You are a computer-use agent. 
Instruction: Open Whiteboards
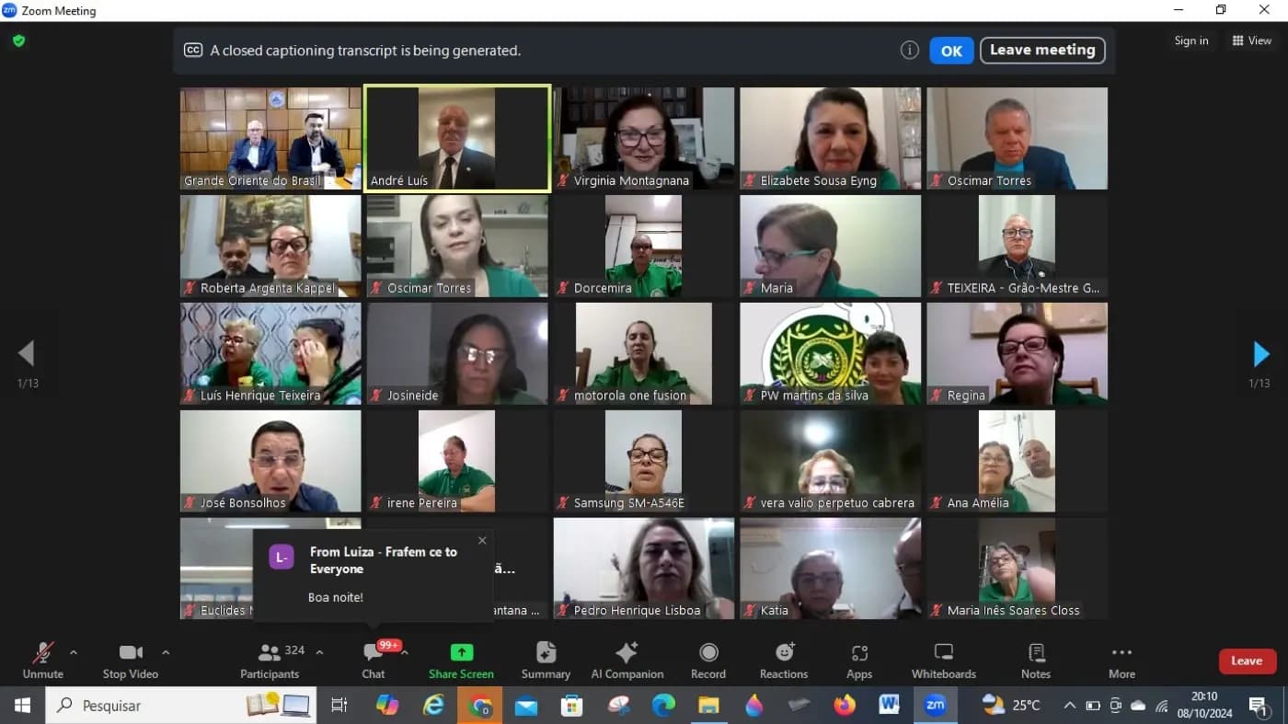pyautogui.click(x=944, y=661)
